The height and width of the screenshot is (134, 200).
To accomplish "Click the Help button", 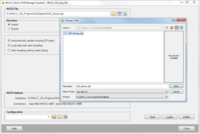I will pos(14,128).
